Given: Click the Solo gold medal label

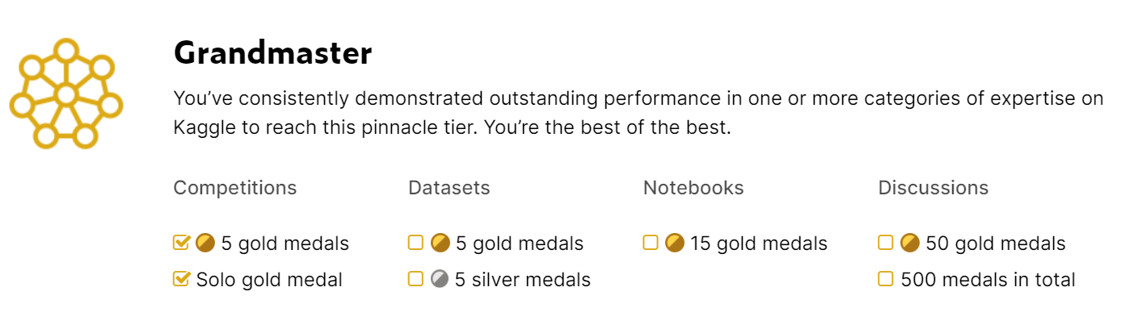Looking at the screenshot, I should pyautogui.click(x=269, y=280).
